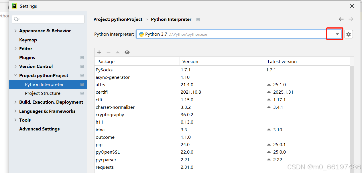This screenshot has height=173, width=362.
Task: Sort by Latest version column header
Action: (x=282, y=61)
